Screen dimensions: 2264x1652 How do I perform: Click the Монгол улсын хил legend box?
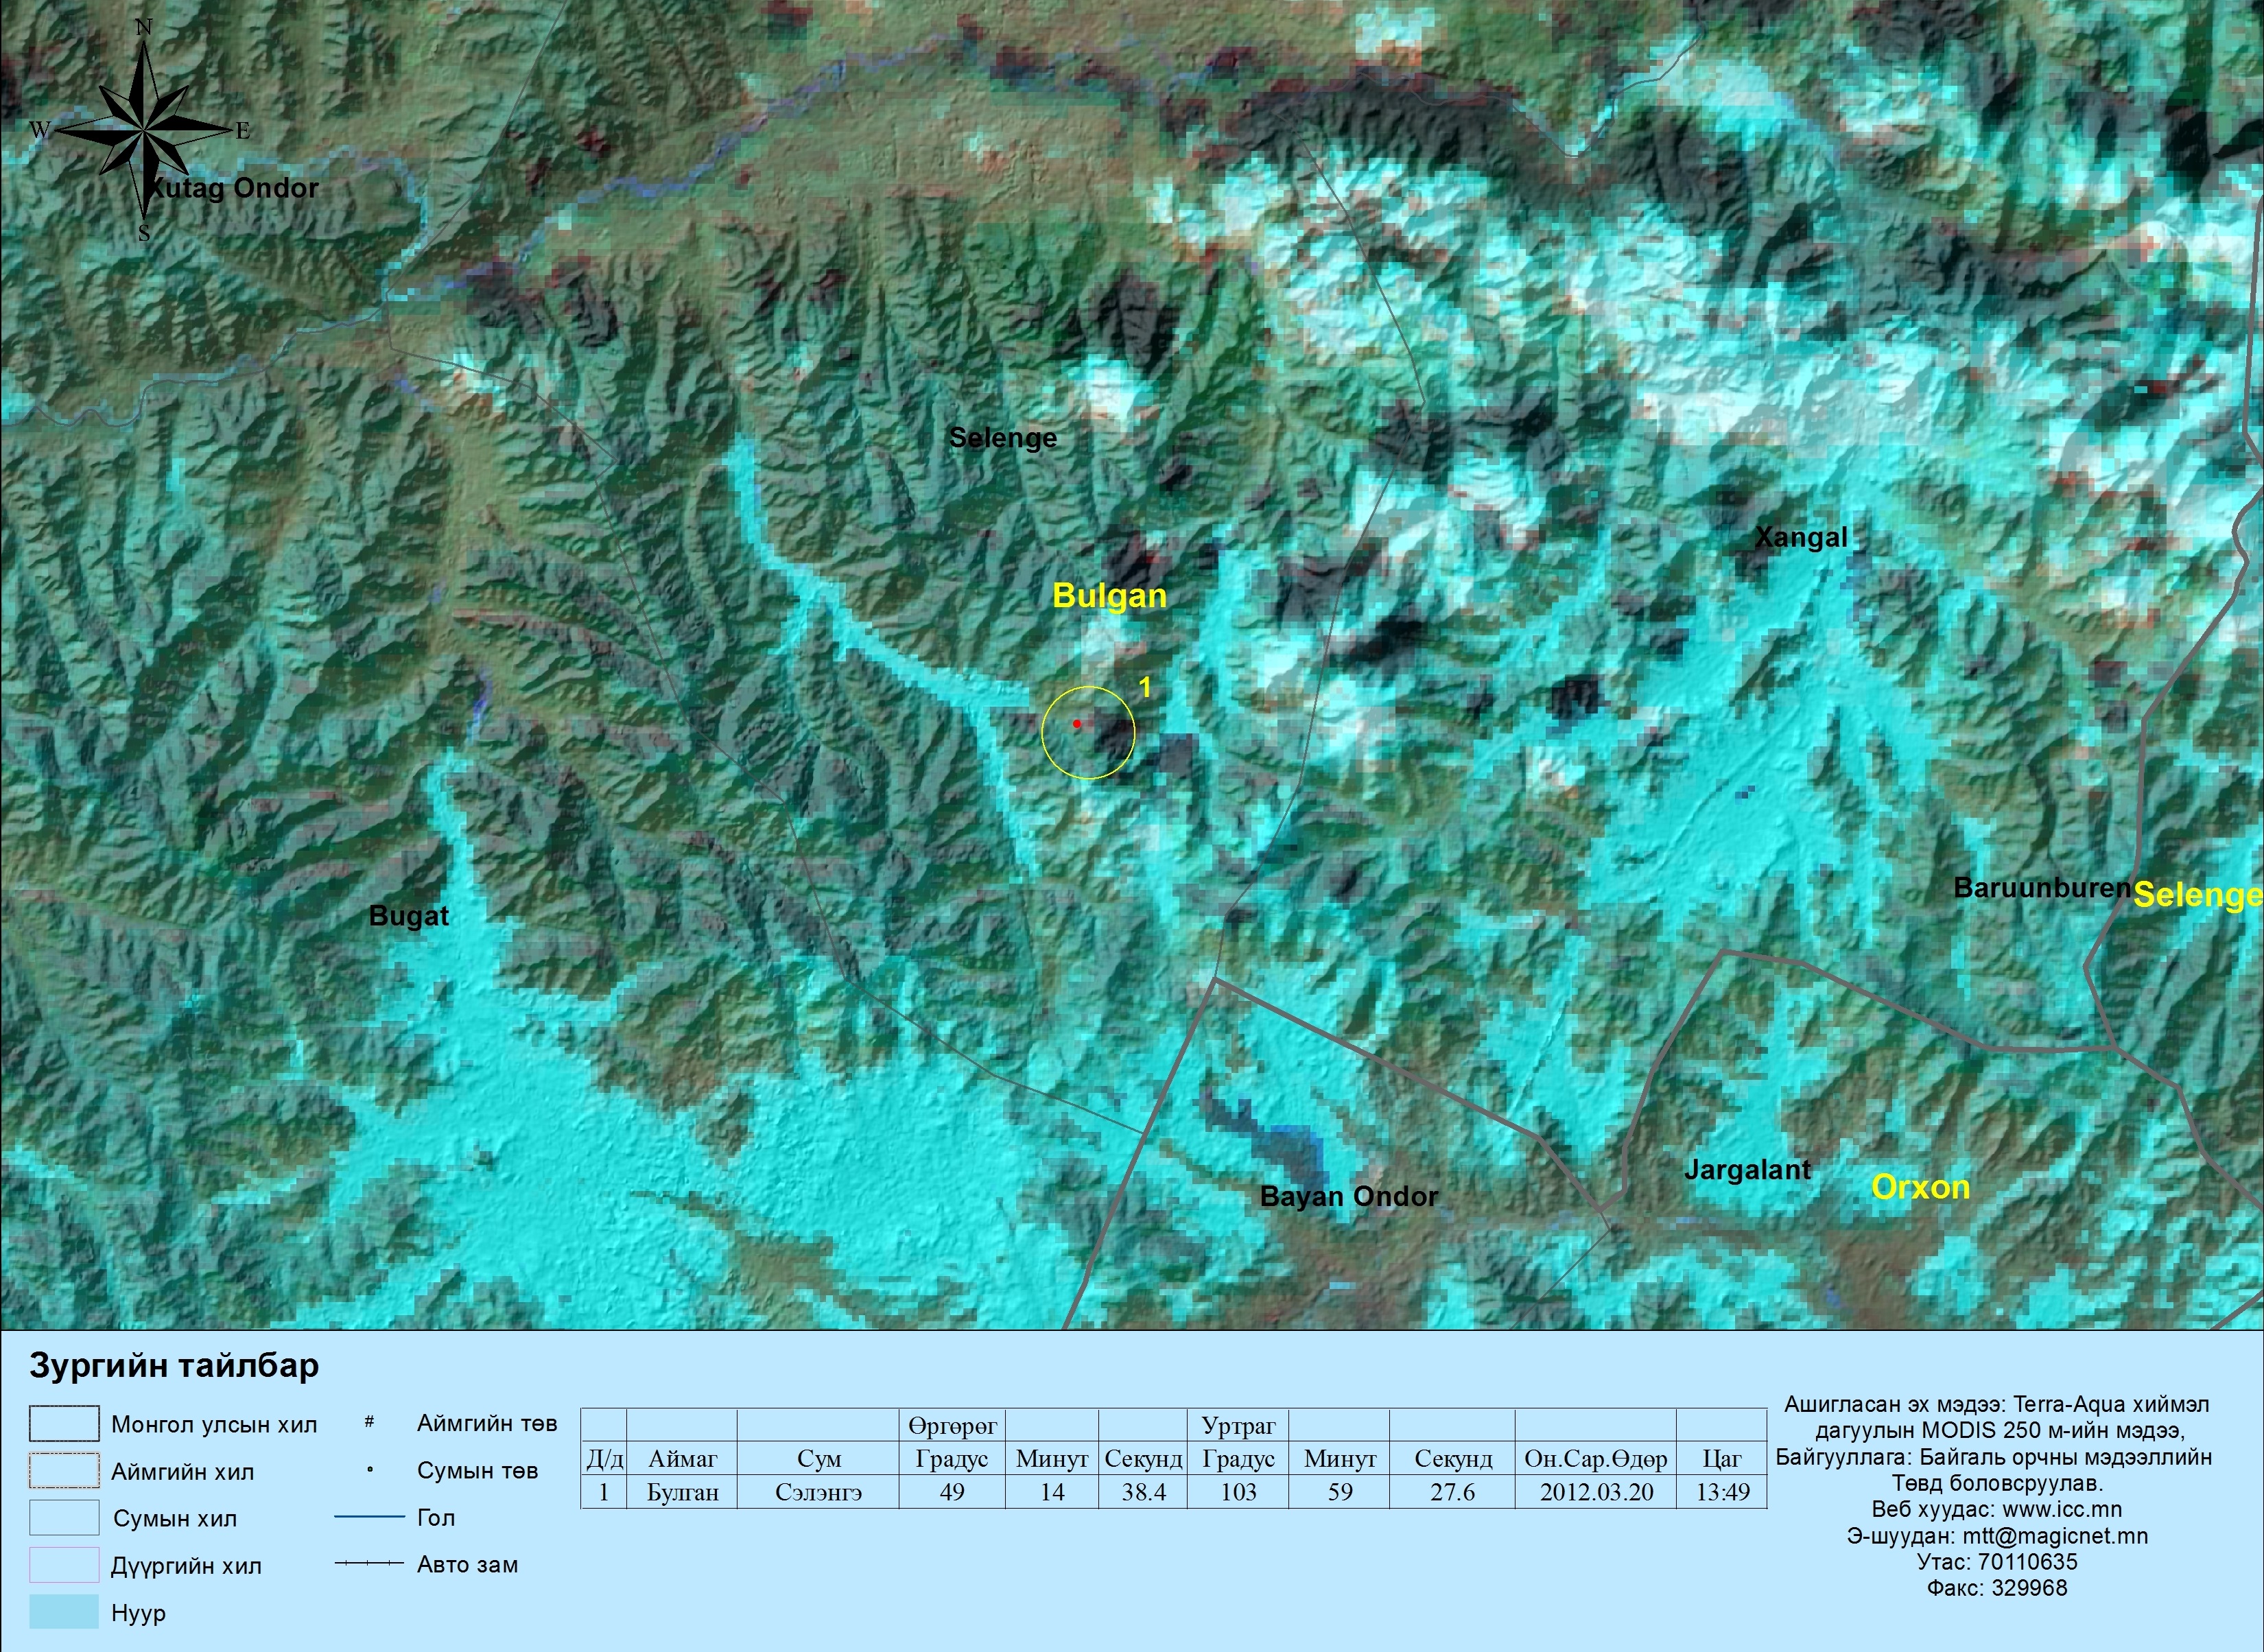point(64,1424)
